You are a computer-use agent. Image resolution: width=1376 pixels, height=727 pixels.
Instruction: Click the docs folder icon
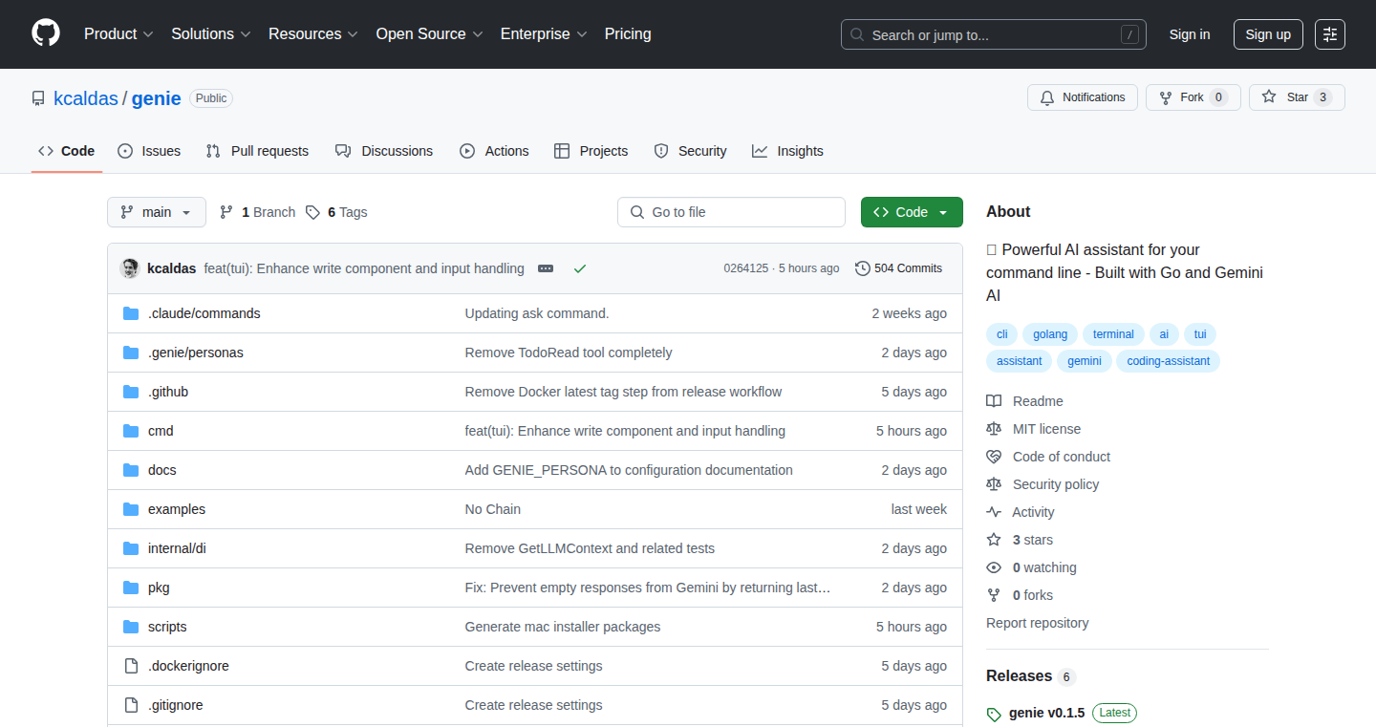click(x=131, y=470)
